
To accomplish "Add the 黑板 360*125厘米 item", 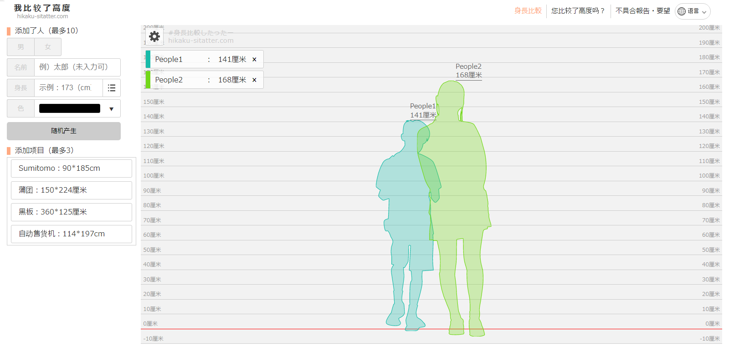I will click(x=72, y=212).
